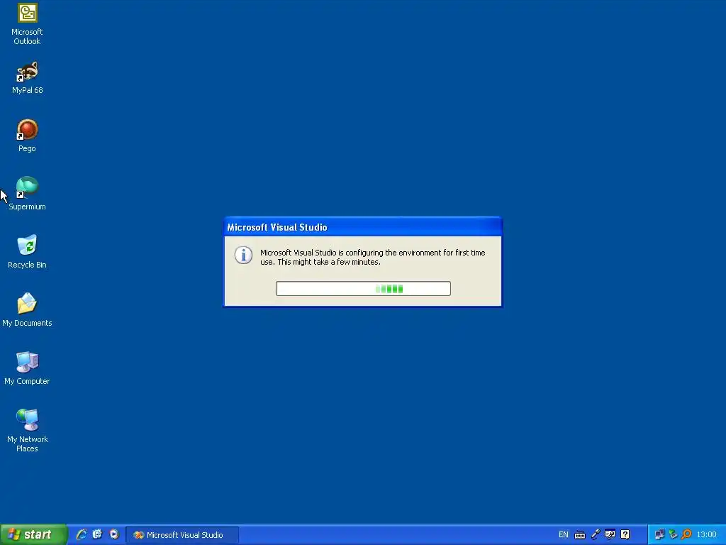The image size is (726, 545).
Task: Click the EN language indicator
Action: 563,535
